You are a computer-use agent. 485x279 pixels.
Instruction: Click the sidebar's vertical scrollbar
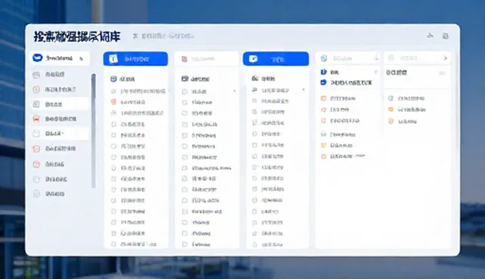click(x=93, y=130)
